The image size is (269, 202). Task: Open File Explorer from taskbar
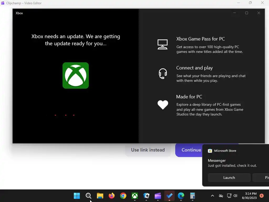point(100,196)
